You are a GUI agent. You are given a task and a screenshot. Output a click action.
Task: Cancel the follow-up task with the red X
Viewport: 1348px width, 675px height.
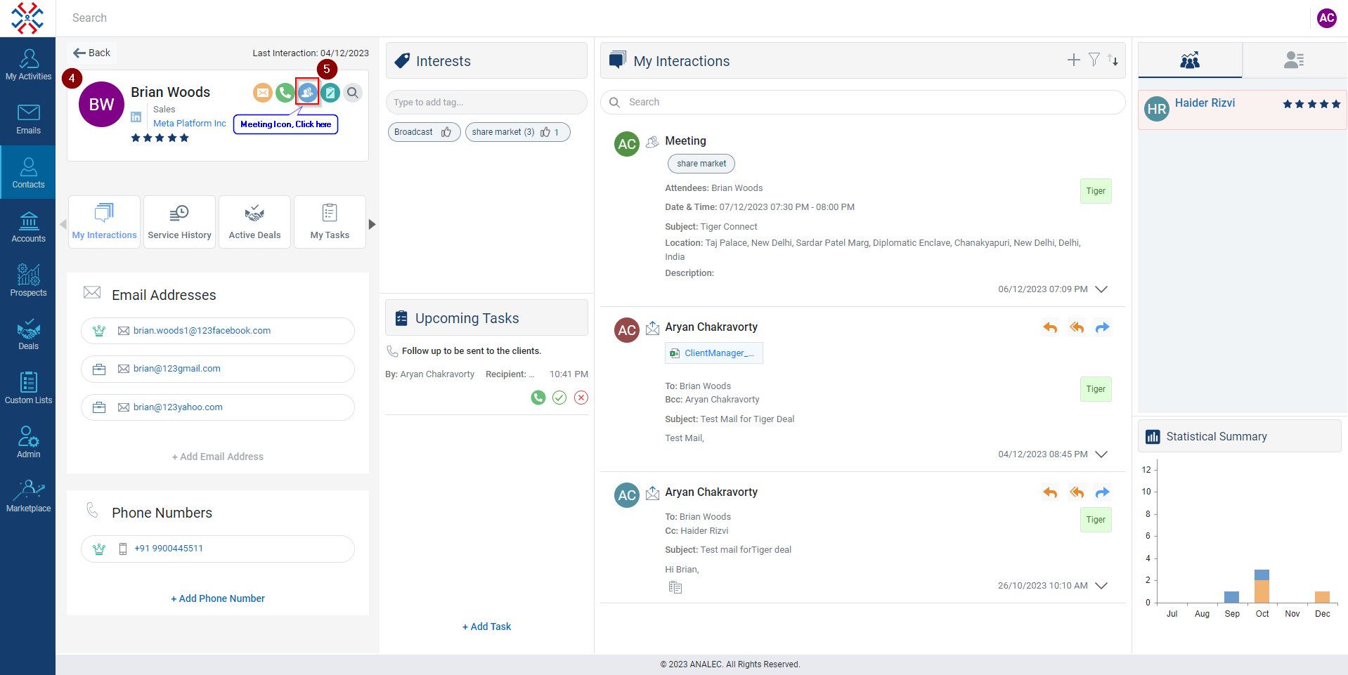[581, 398]
